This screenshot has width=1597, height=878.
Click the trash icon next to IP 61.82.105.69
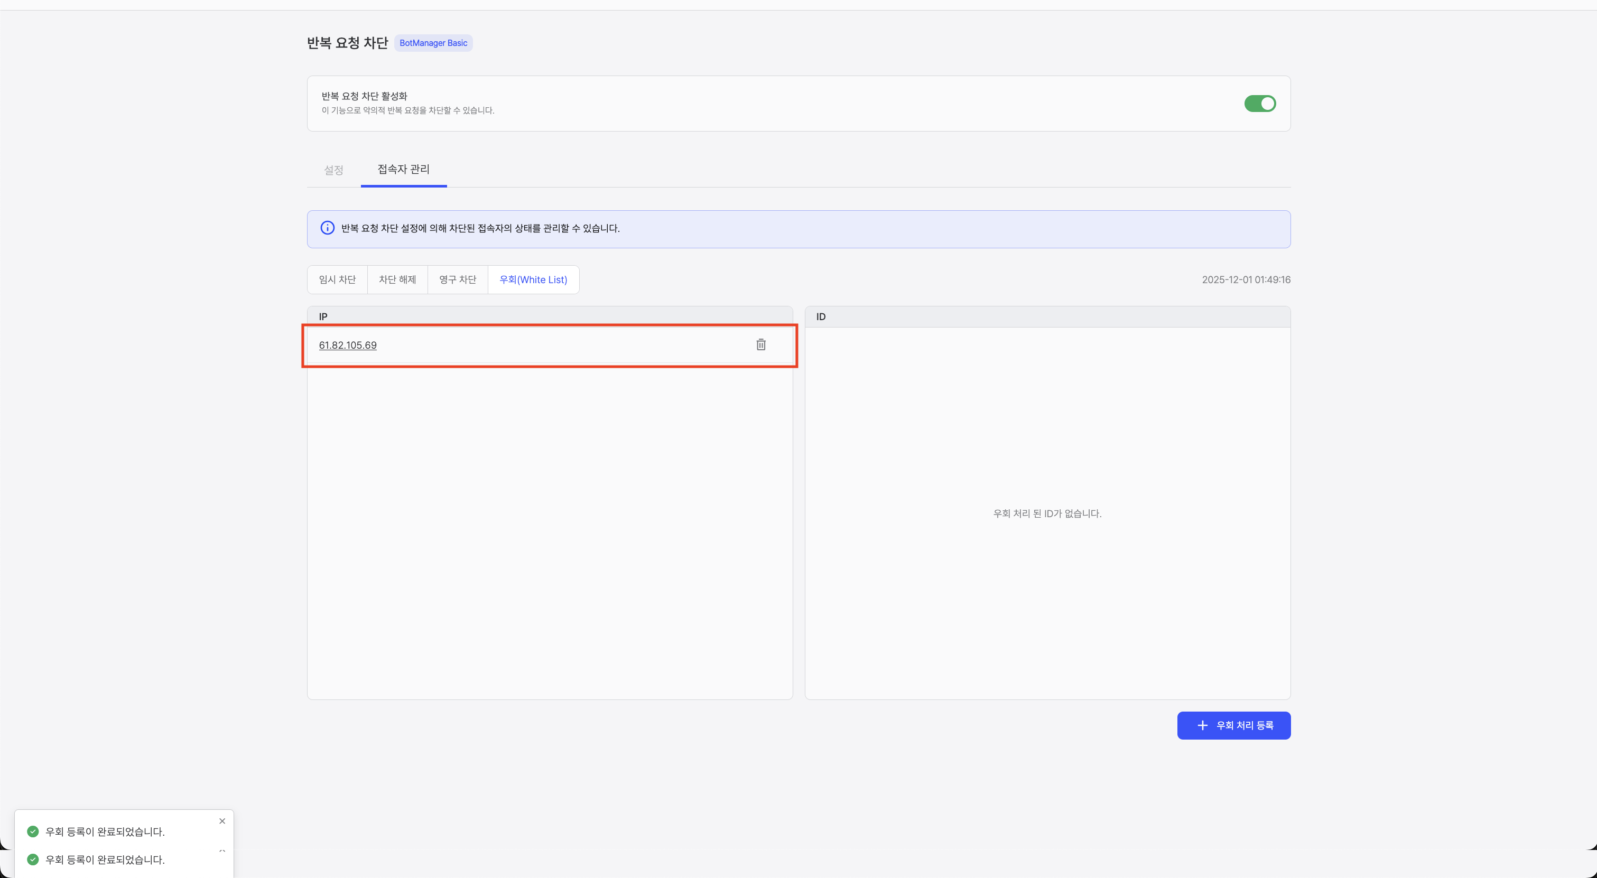tap(760, 344)
